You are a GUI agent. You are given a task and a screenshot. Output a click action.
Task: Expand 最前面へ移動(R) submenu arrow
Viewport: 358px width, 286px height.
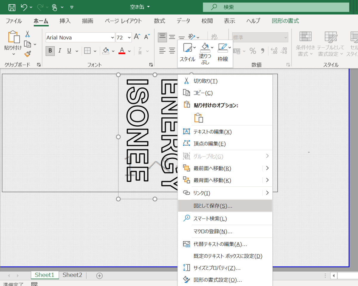click(x=267, y=168)
